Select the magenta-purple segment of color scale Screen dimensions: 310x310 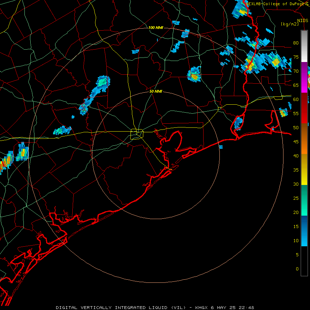click(304, 77)
